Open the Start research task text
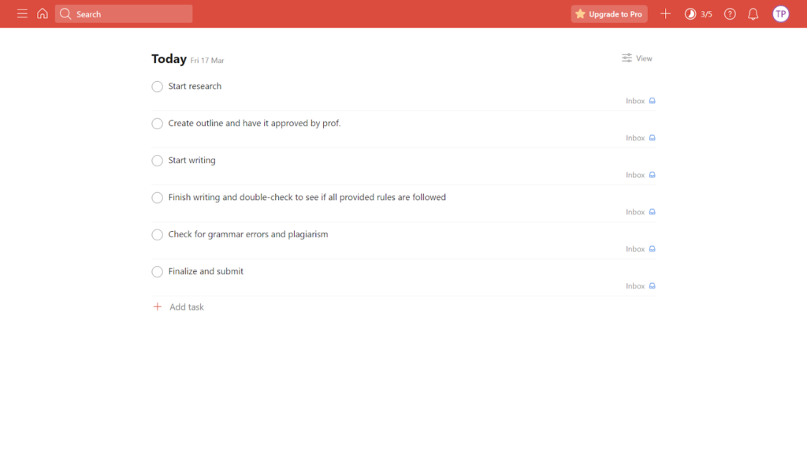The image size is (807, 454). 195,86
